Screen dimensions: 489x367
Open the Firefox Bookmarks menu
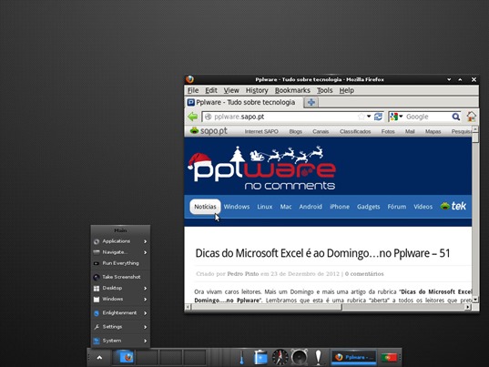click(292, 90)
